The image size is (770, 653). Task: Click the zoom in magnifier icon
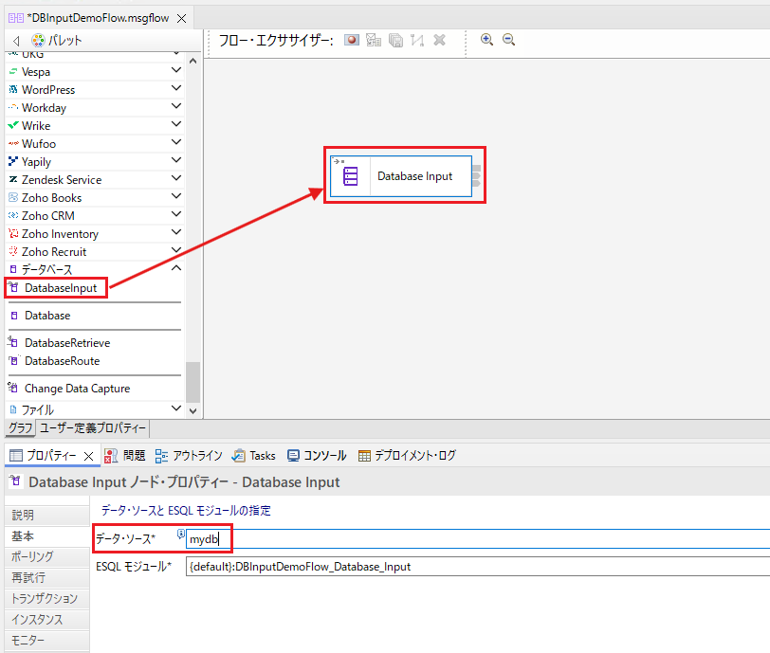tap(486, 40)
